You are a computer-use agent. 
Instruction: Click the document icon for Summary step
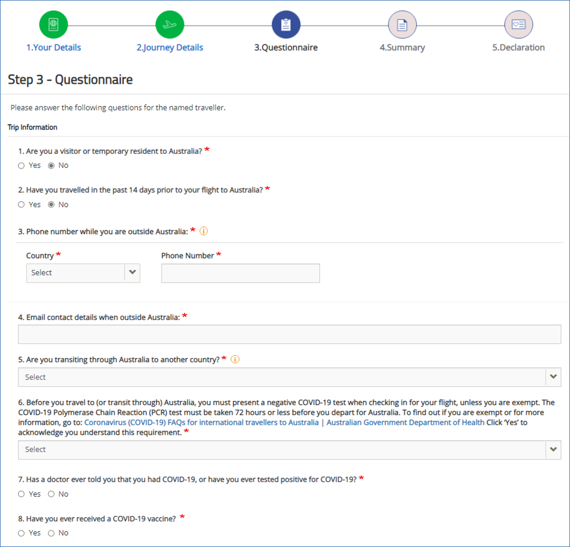(402, 25)
